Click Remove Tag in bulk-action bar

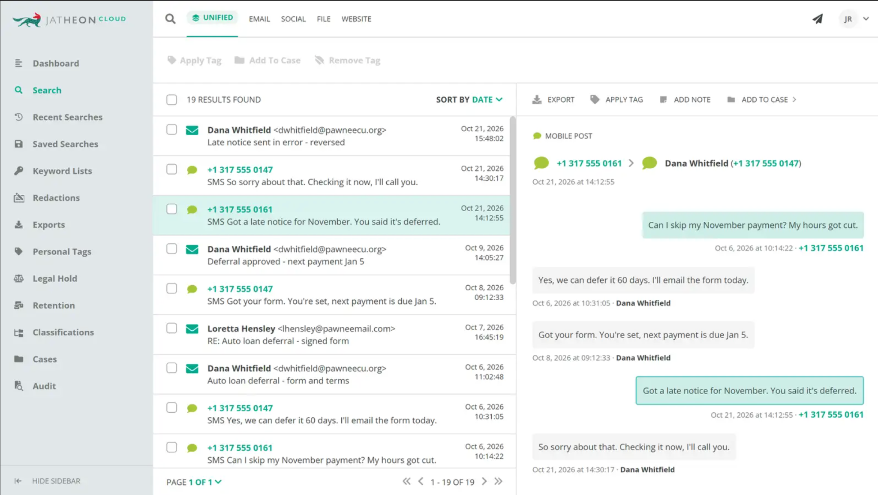[348, 60]
